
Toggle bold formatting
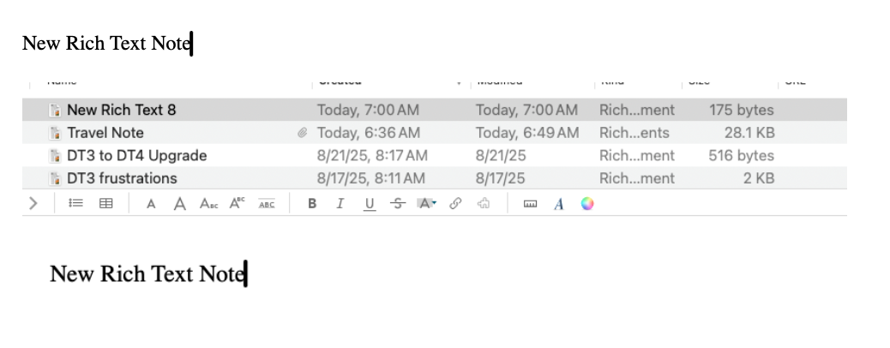[x=312, y=204]
